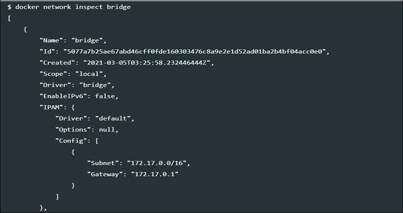Click the "IPAM" key
This screenshot has width=403, height=213.
(x=53, y=107)
